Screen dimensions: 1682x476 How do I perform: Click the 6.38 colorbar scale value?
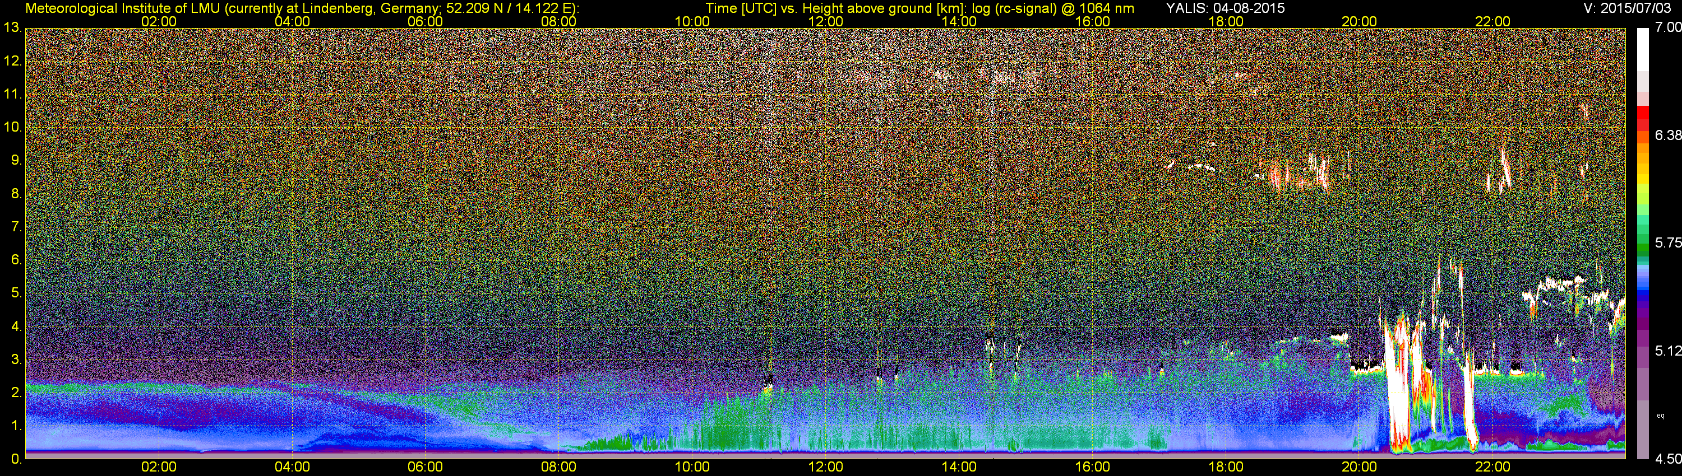click(x=1669, y=136)
